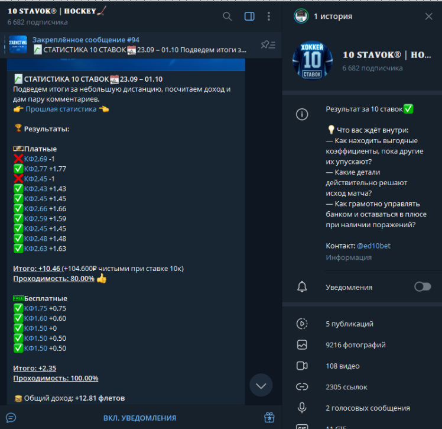The height and width of the screenshot is (429, 442).
Task: Open 9216 фотографий media section
Action: coord(355,345)
